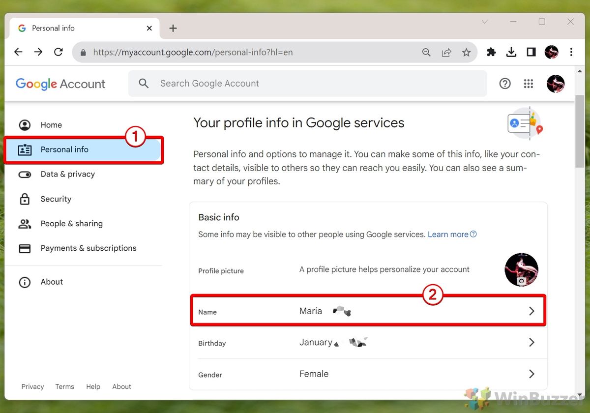The width and height of the screenshot is (590, 413).
Task: Click the Profile picture label
Action: tap(221, 271)
